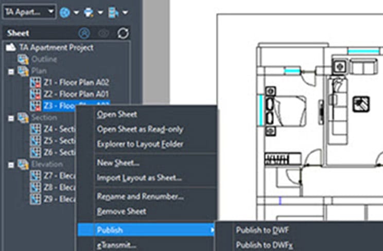Click the TA Apartment Project root icon
383x251 pixels.
pos(12,47)
